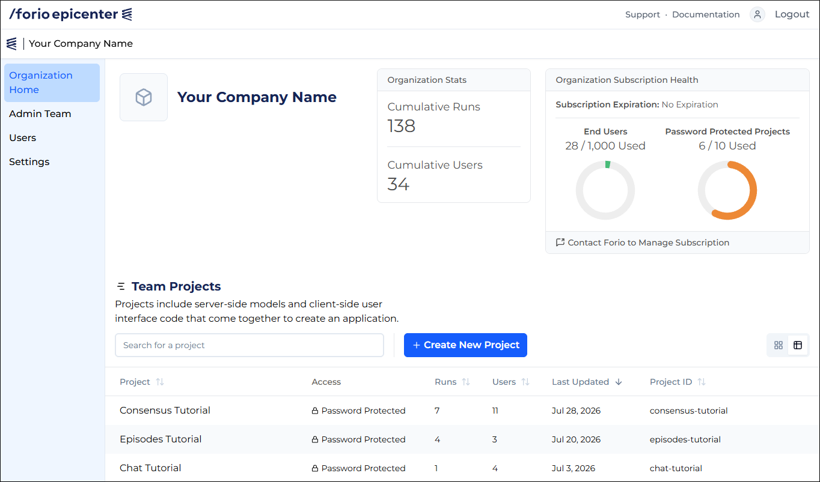The image size is (820, 482).
Task: Click Password Protected in Episodes Tutorial row
Action: 358,439
